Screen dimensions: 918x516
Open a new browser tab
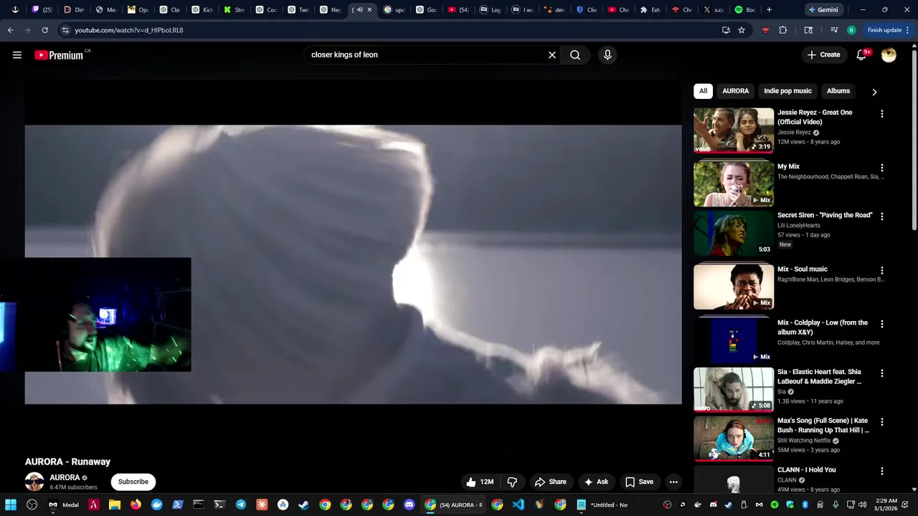pos(769,10)
